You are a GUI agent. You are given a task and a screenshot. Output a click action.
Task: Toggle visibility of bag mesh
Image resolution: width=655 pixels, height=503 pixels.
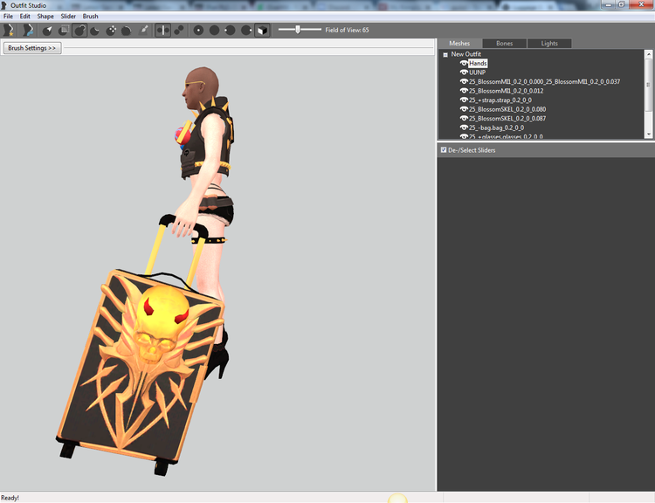click(464, 127)
